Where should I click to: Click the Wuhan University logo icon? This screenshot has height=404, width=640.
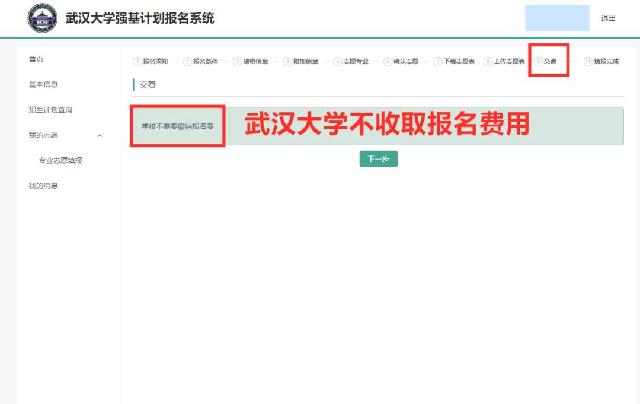coord(43,18)
